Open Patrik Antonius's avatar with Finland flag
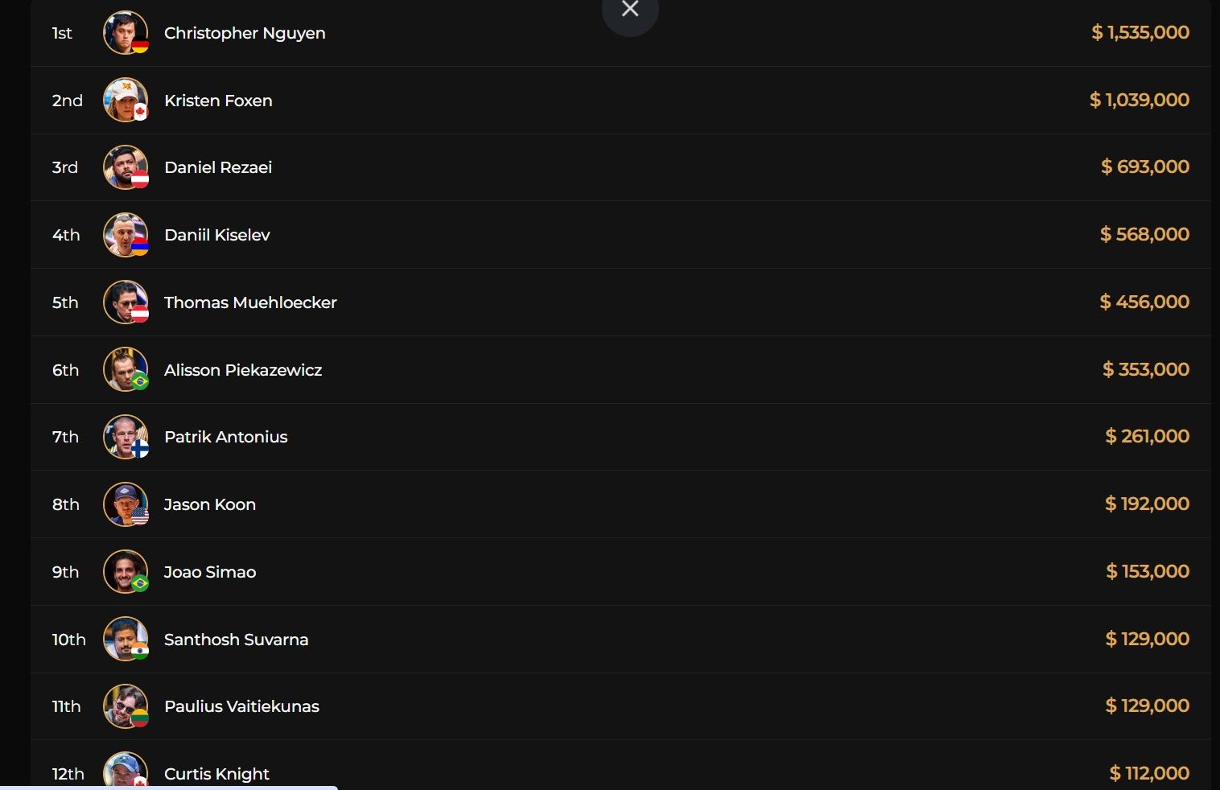This screenshot has height=790, width=1220. coord(126,437)
